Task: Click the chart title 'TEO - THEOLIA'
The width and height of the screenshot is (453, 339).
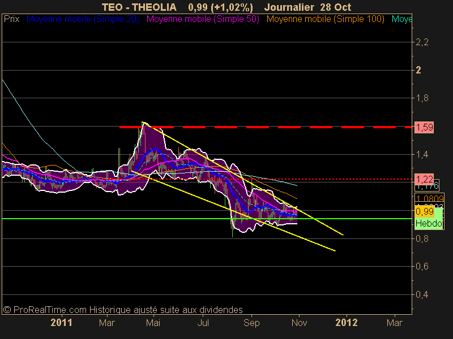Action: 139,7
